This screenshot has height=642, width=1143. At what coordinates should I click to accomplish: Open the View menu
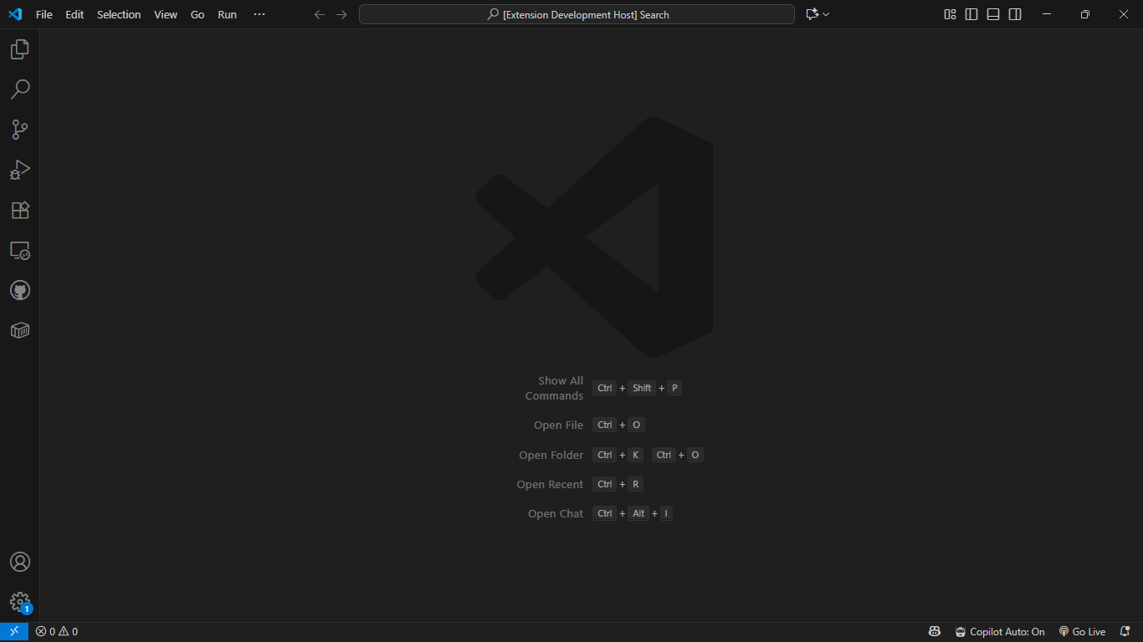166,14
